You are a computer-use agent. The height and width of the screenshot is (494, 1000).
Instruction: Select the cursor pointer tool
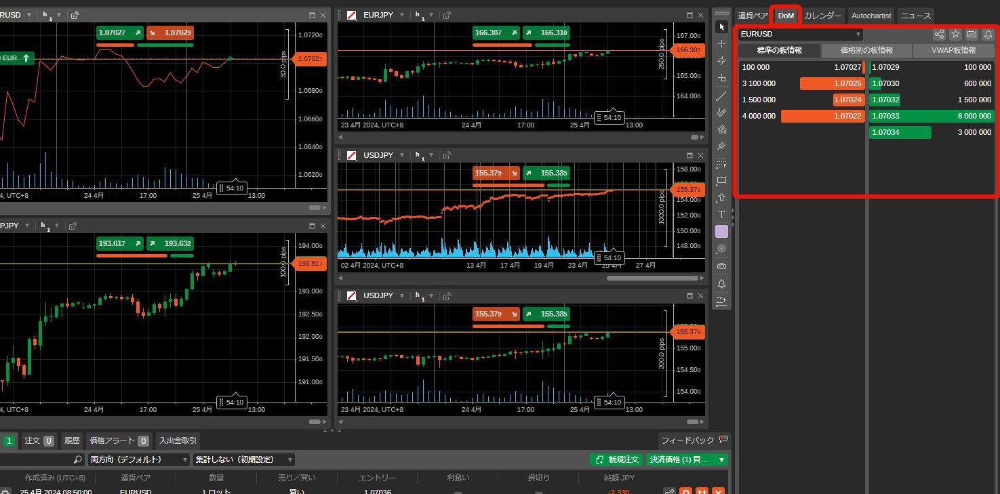pos(721,26)
